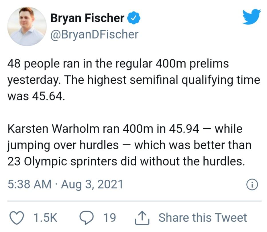Click the blue verified checkmark badge

coord(133,18)
